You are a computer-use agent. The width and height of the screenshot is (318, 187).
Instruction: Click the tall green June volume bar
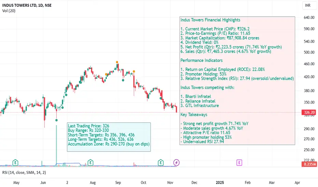[x=56, y=146]
